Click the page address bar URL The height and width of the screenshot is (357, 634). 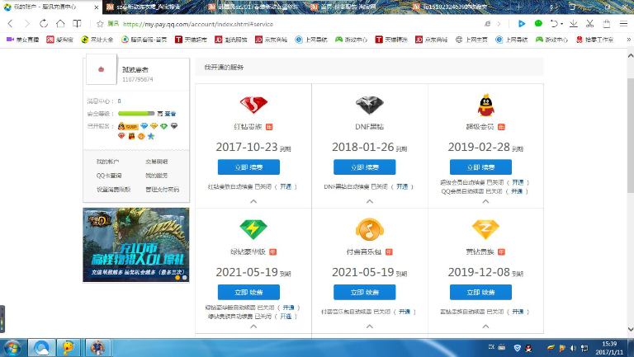[198, 24]
